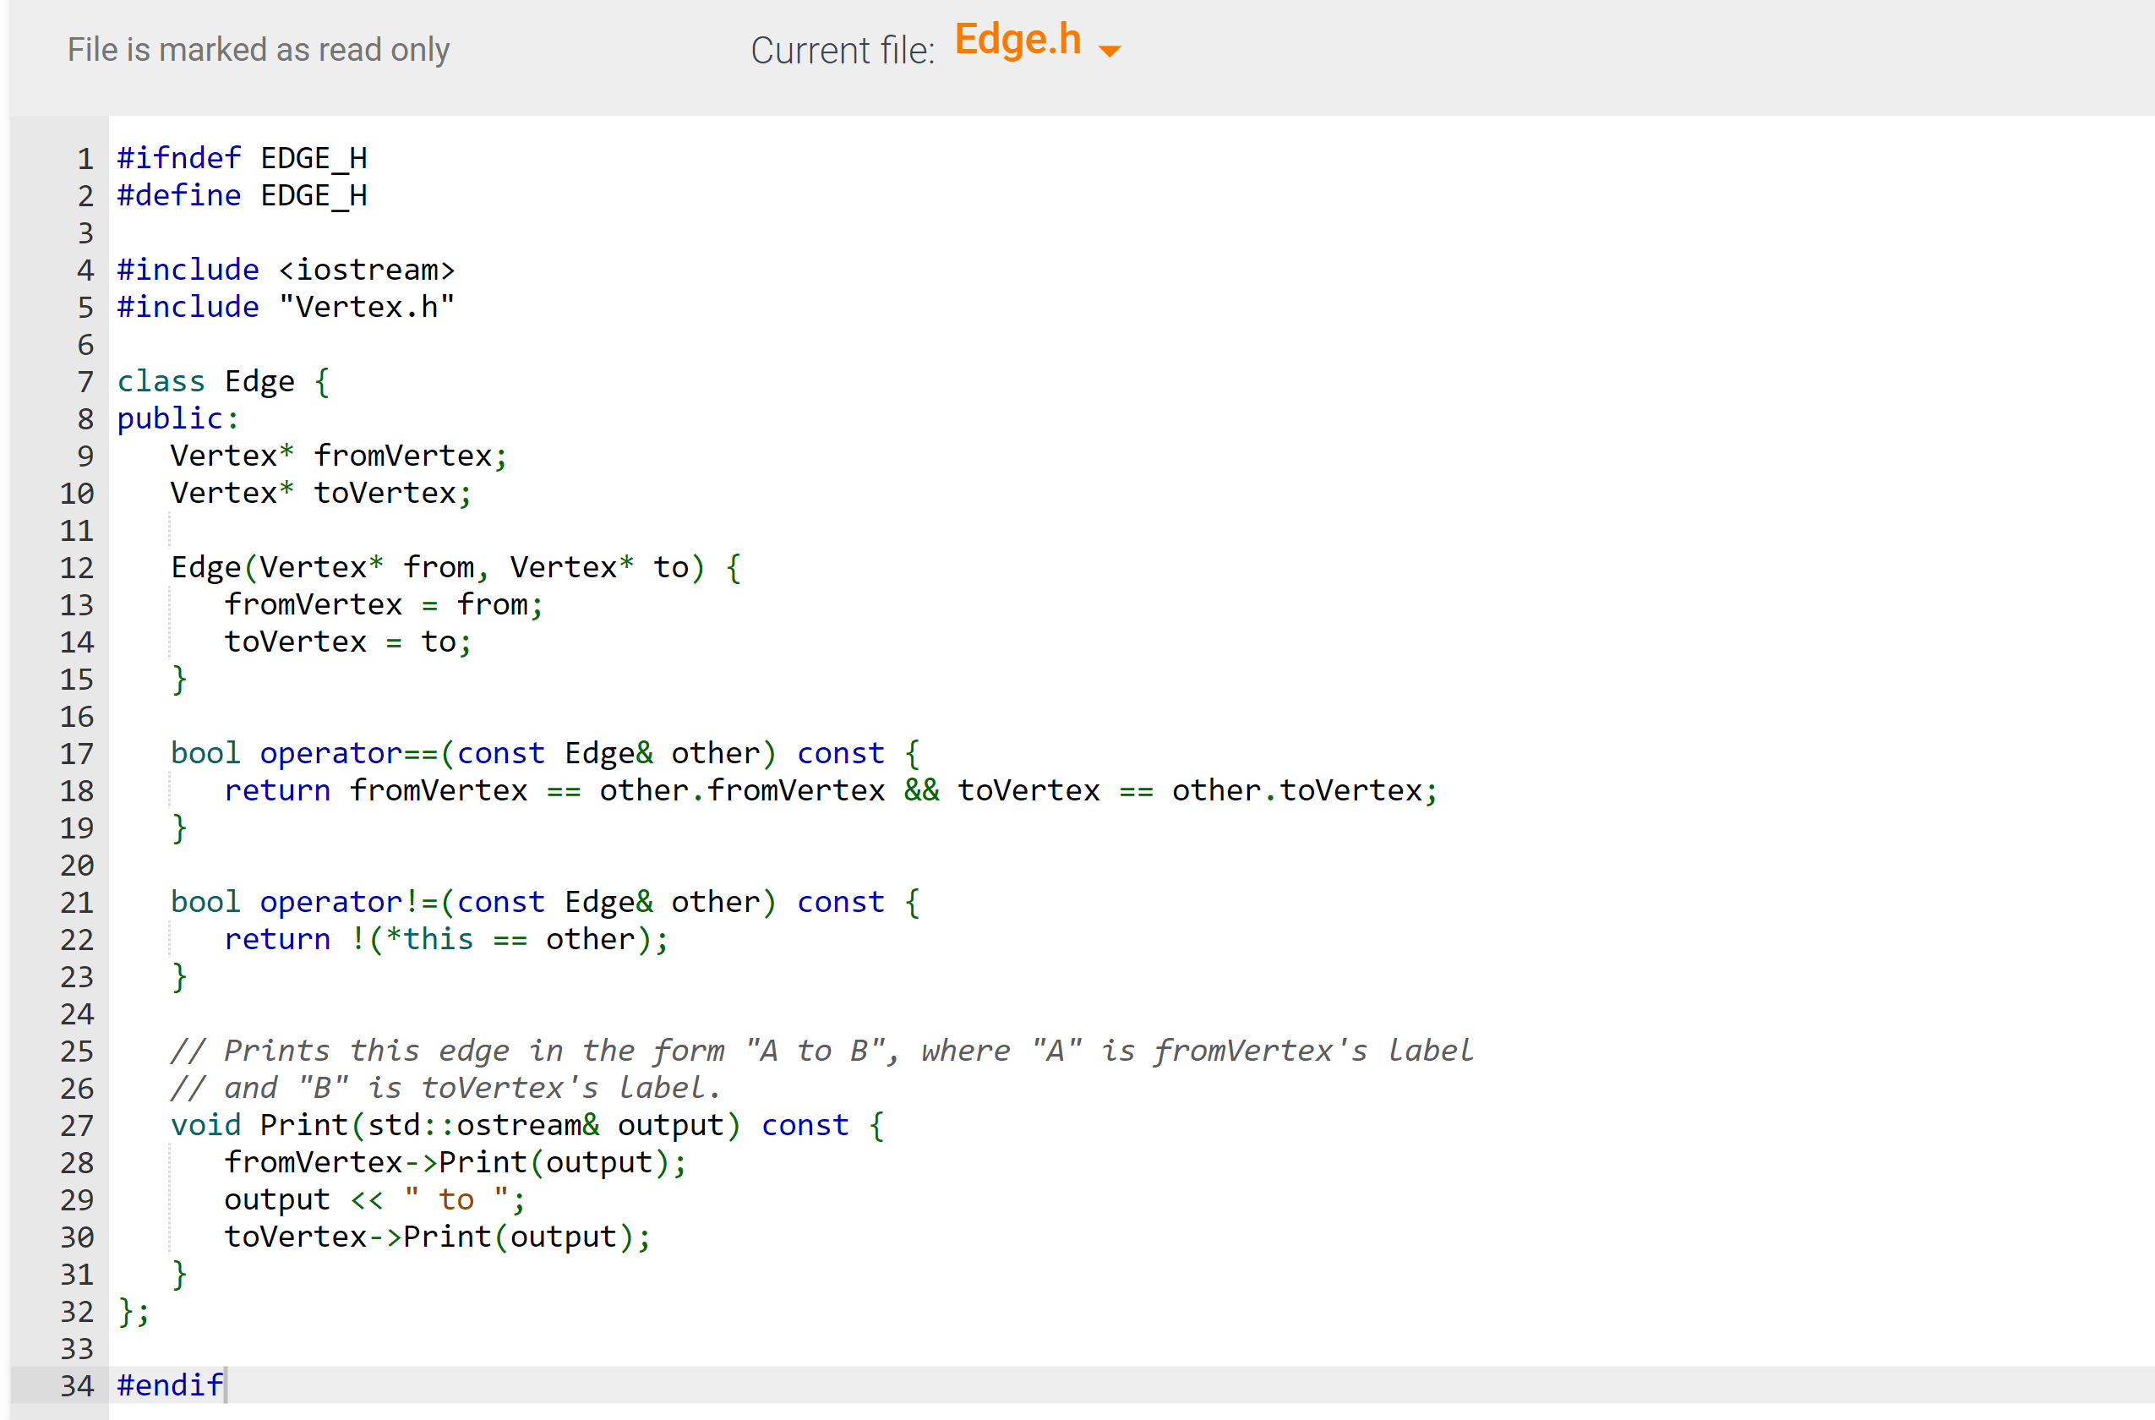Viewport: 2155px width, 1420px height.
Task: Click the #endif directive at file end
Action: (x=170, y=1385)
